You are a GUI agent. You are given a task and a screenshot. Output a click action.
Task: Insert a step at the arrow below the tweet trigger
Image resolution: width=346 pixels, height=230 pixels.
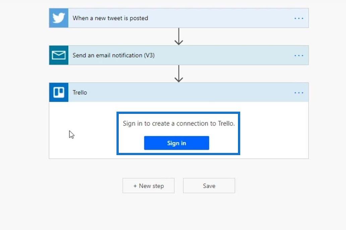179,36
